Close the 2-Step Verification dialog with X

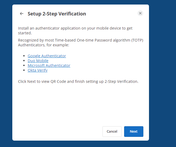140,13
